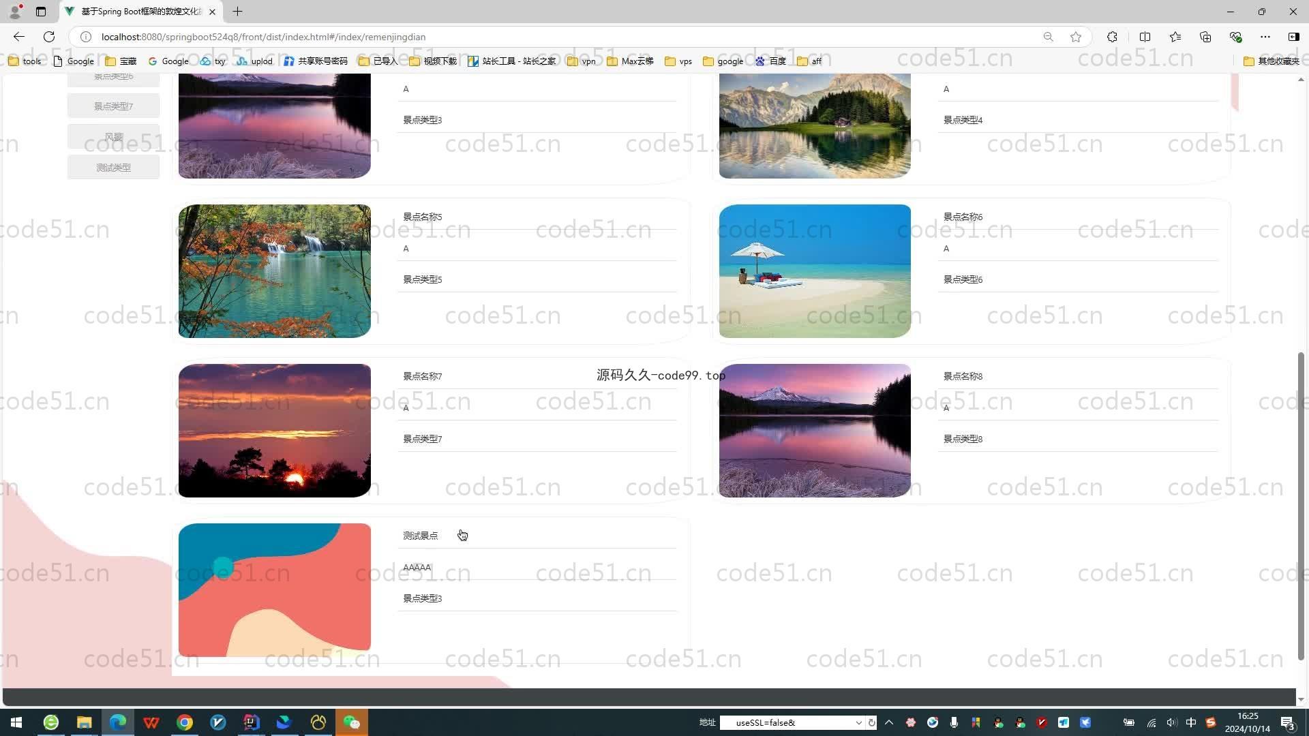This screenshot has height=736, width=1309.
Task: Filter by 景点类型7 category
Action: [x=113, y=106]
